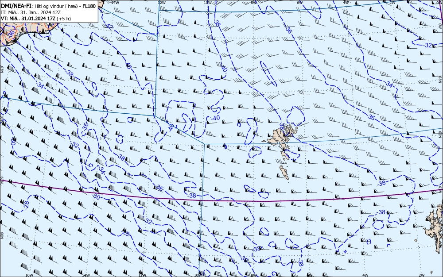Click the 2W longitude label on top edge

(x=392, y=3)
